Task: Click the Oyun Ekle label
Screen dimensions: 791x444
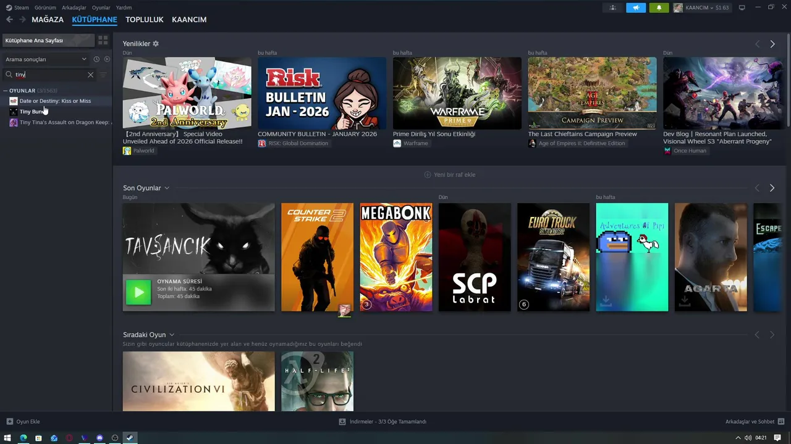Action: point(28,422)
